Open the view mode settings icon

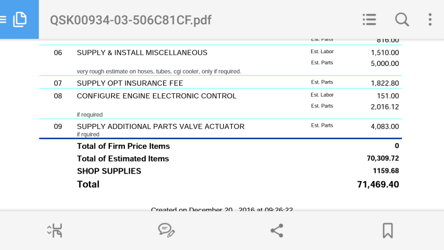pos(55,230)
